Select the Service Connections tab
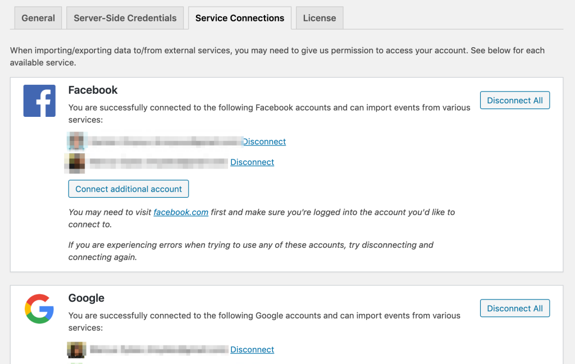The width and height of the screenshot is (575, 364). [240, 18]
